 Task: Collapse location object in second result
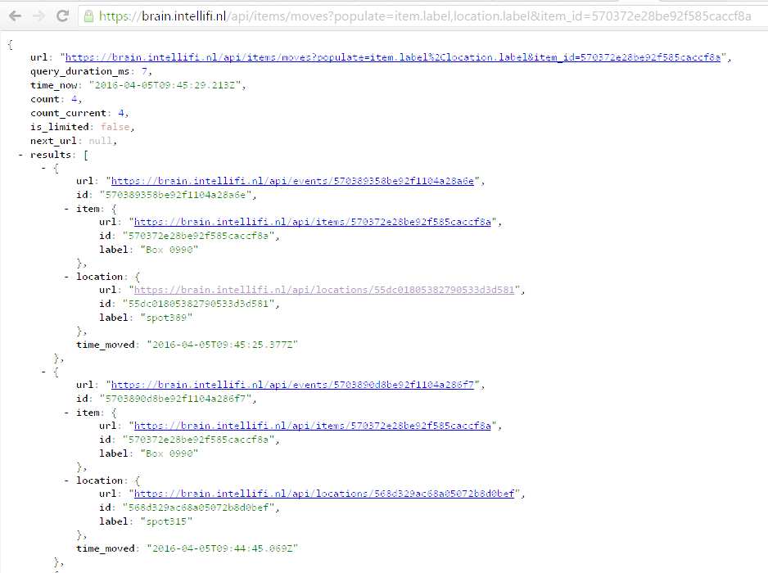point(66,481)
